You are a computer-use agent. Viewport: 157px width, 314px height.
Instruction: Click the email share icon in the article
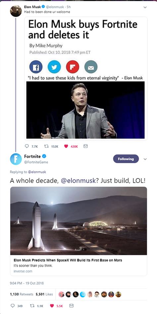(x=91, y=67)
